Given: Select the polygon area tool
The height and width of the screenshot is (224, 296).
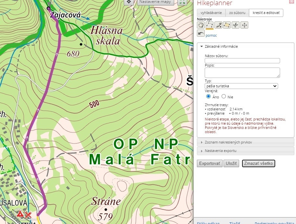Looking at the screenshot, I should [227, 25].
